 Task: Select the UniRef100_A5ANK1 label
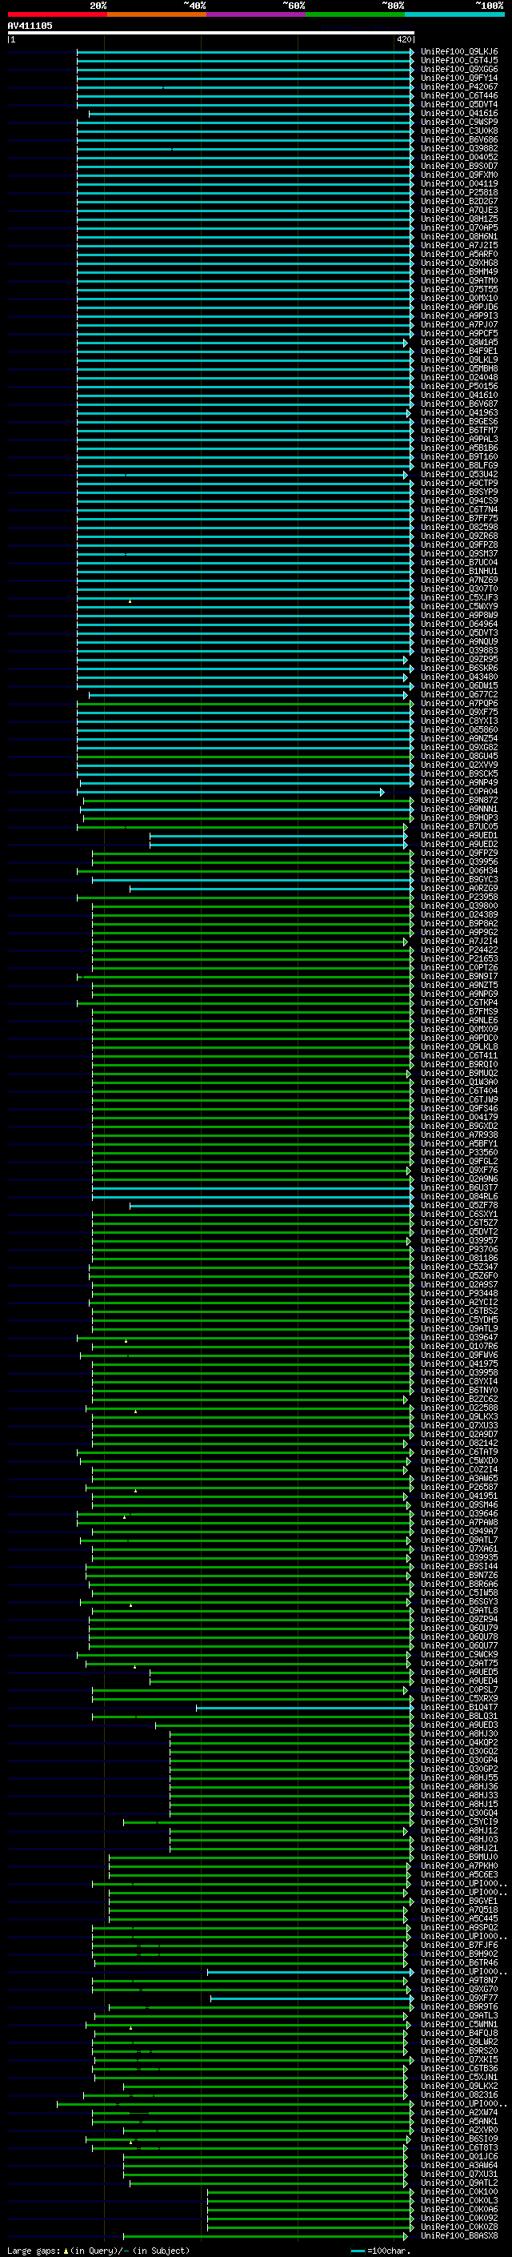point(459,2121)
